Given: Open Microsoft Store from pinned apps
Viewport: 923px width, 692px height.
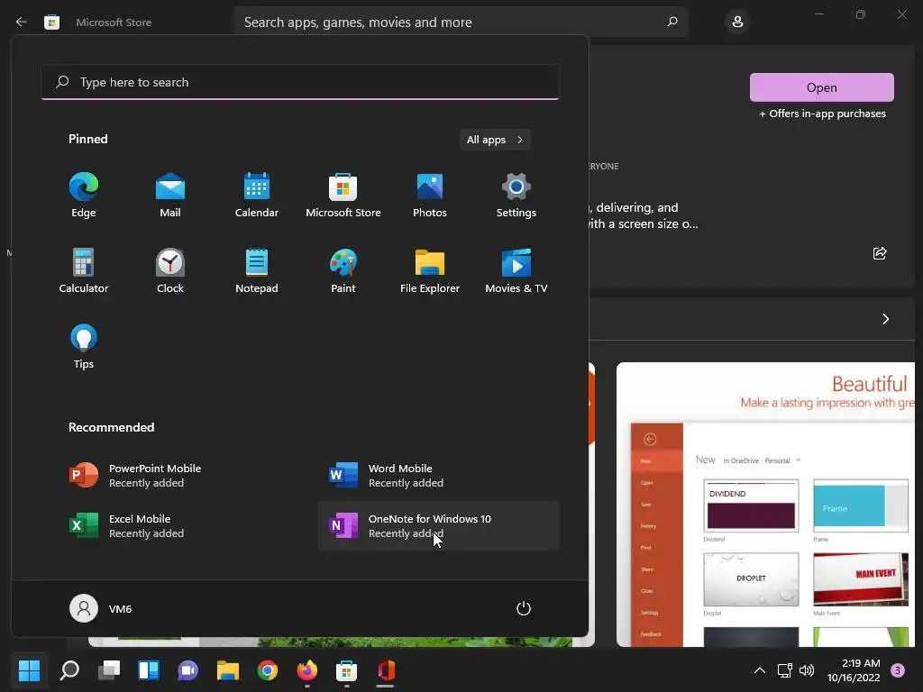Looking at the screenshot, I should click(343, 196).
